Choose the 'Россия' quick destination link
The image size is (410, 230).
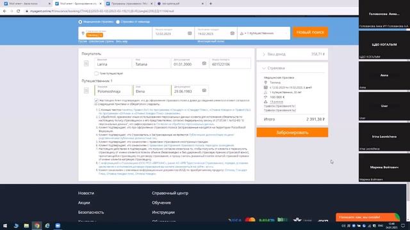point(83,42)
